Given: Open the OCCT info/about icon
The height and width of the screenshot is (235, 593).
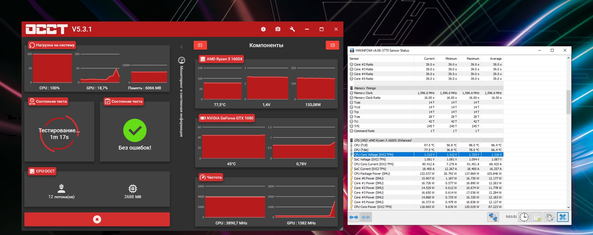Looking at the screenshot, I should (x=263, y=29).
